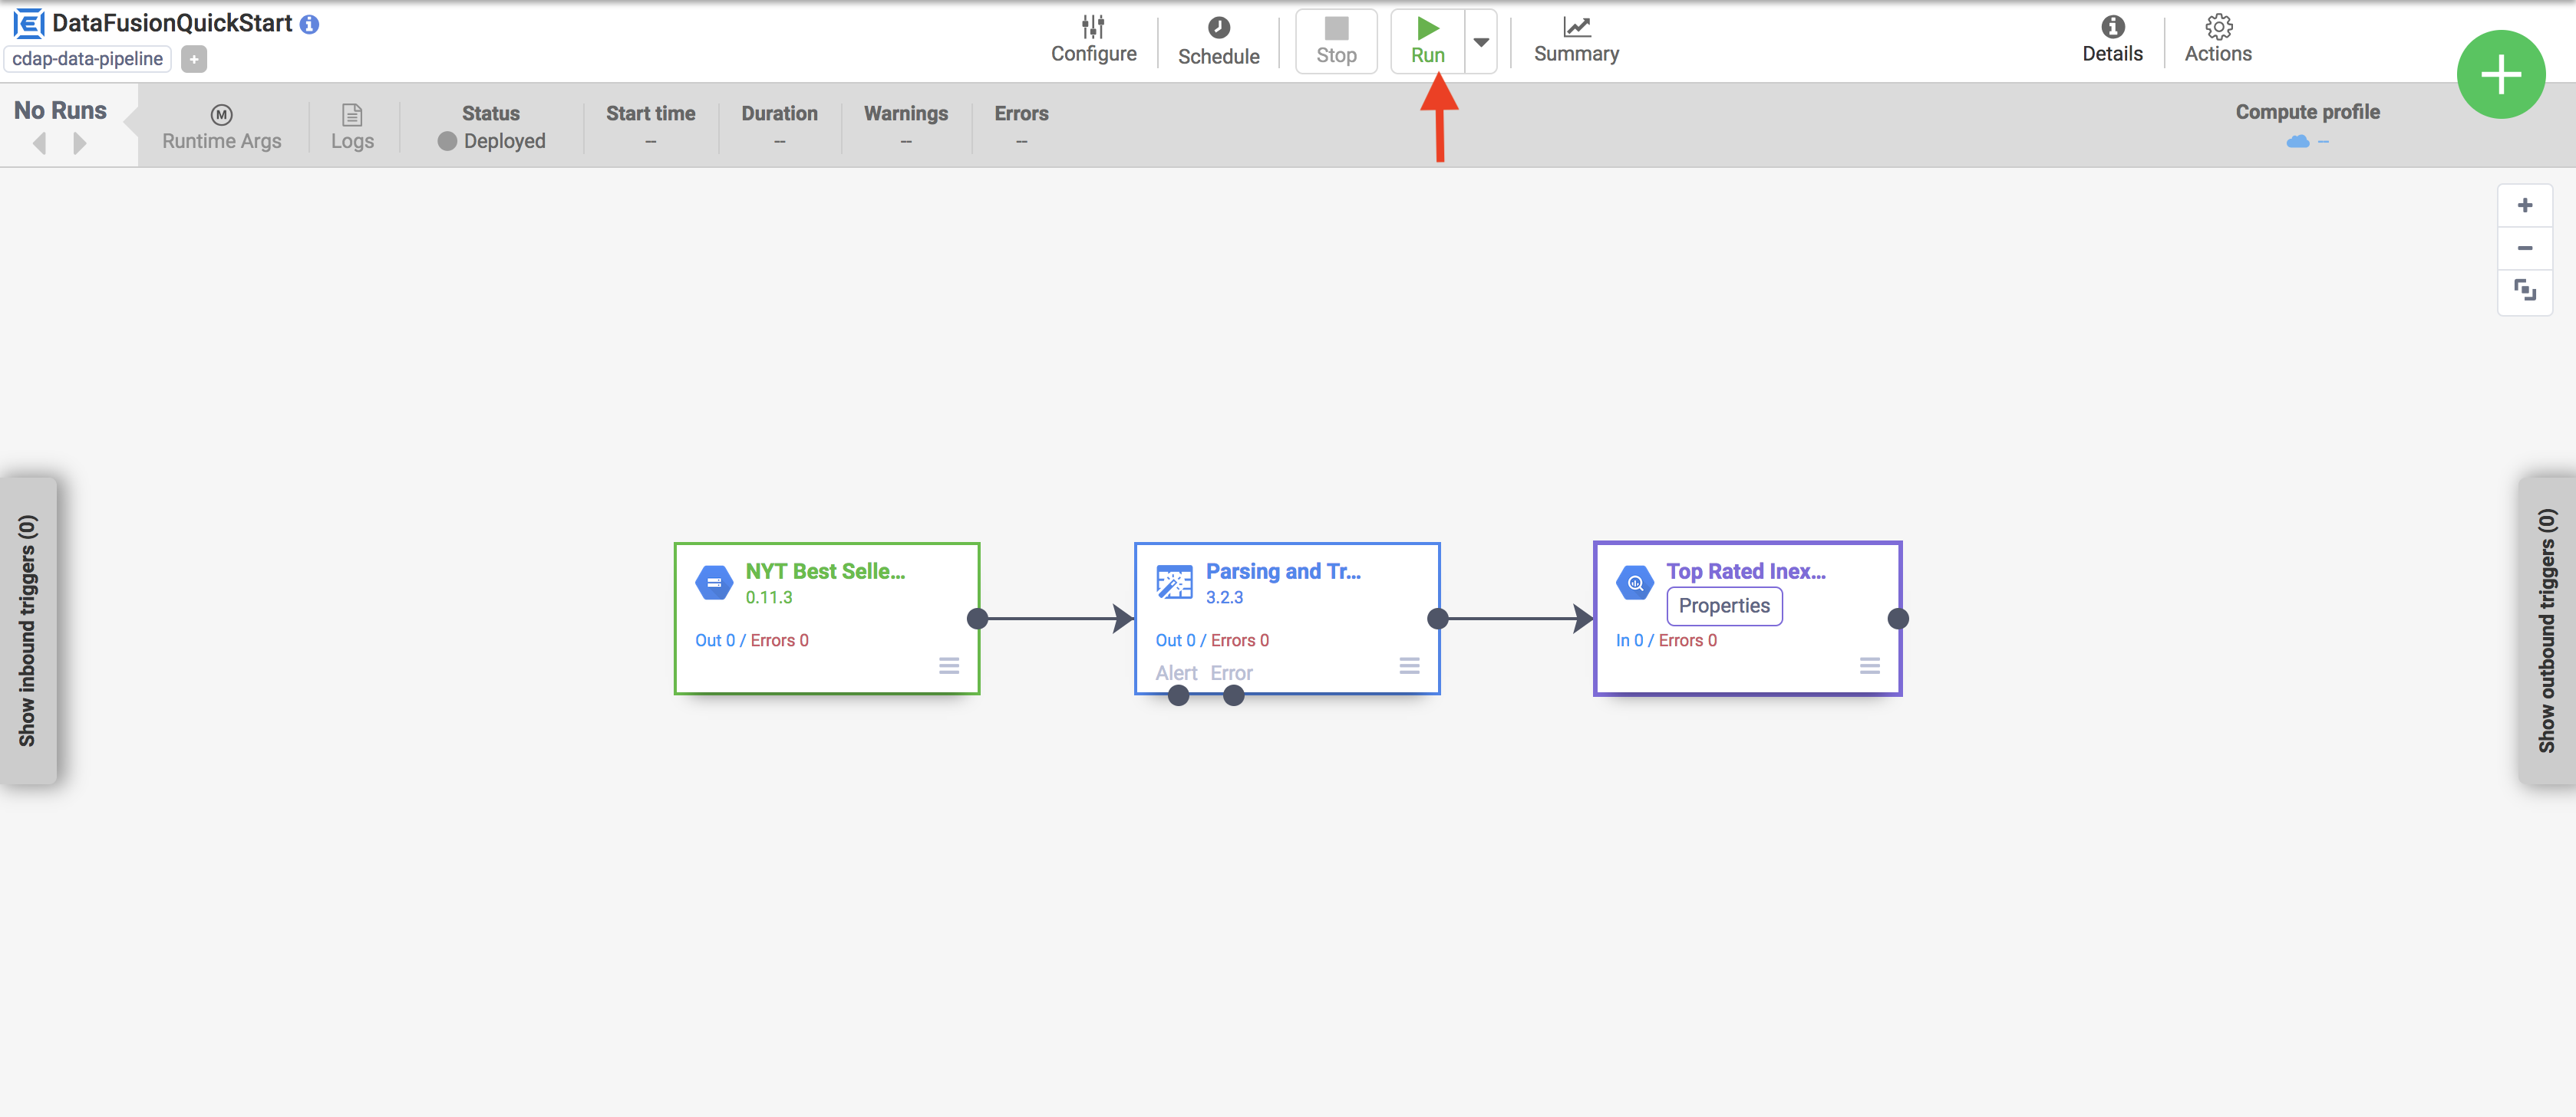Click the Actions menu icon
The width and height of the screenshot is (2576, 1117).
(2218, 26)
